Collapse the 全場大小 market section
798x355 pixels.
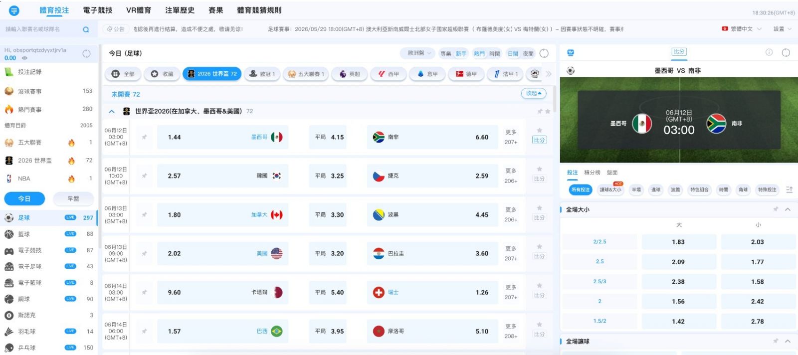[x=788, y=209]
